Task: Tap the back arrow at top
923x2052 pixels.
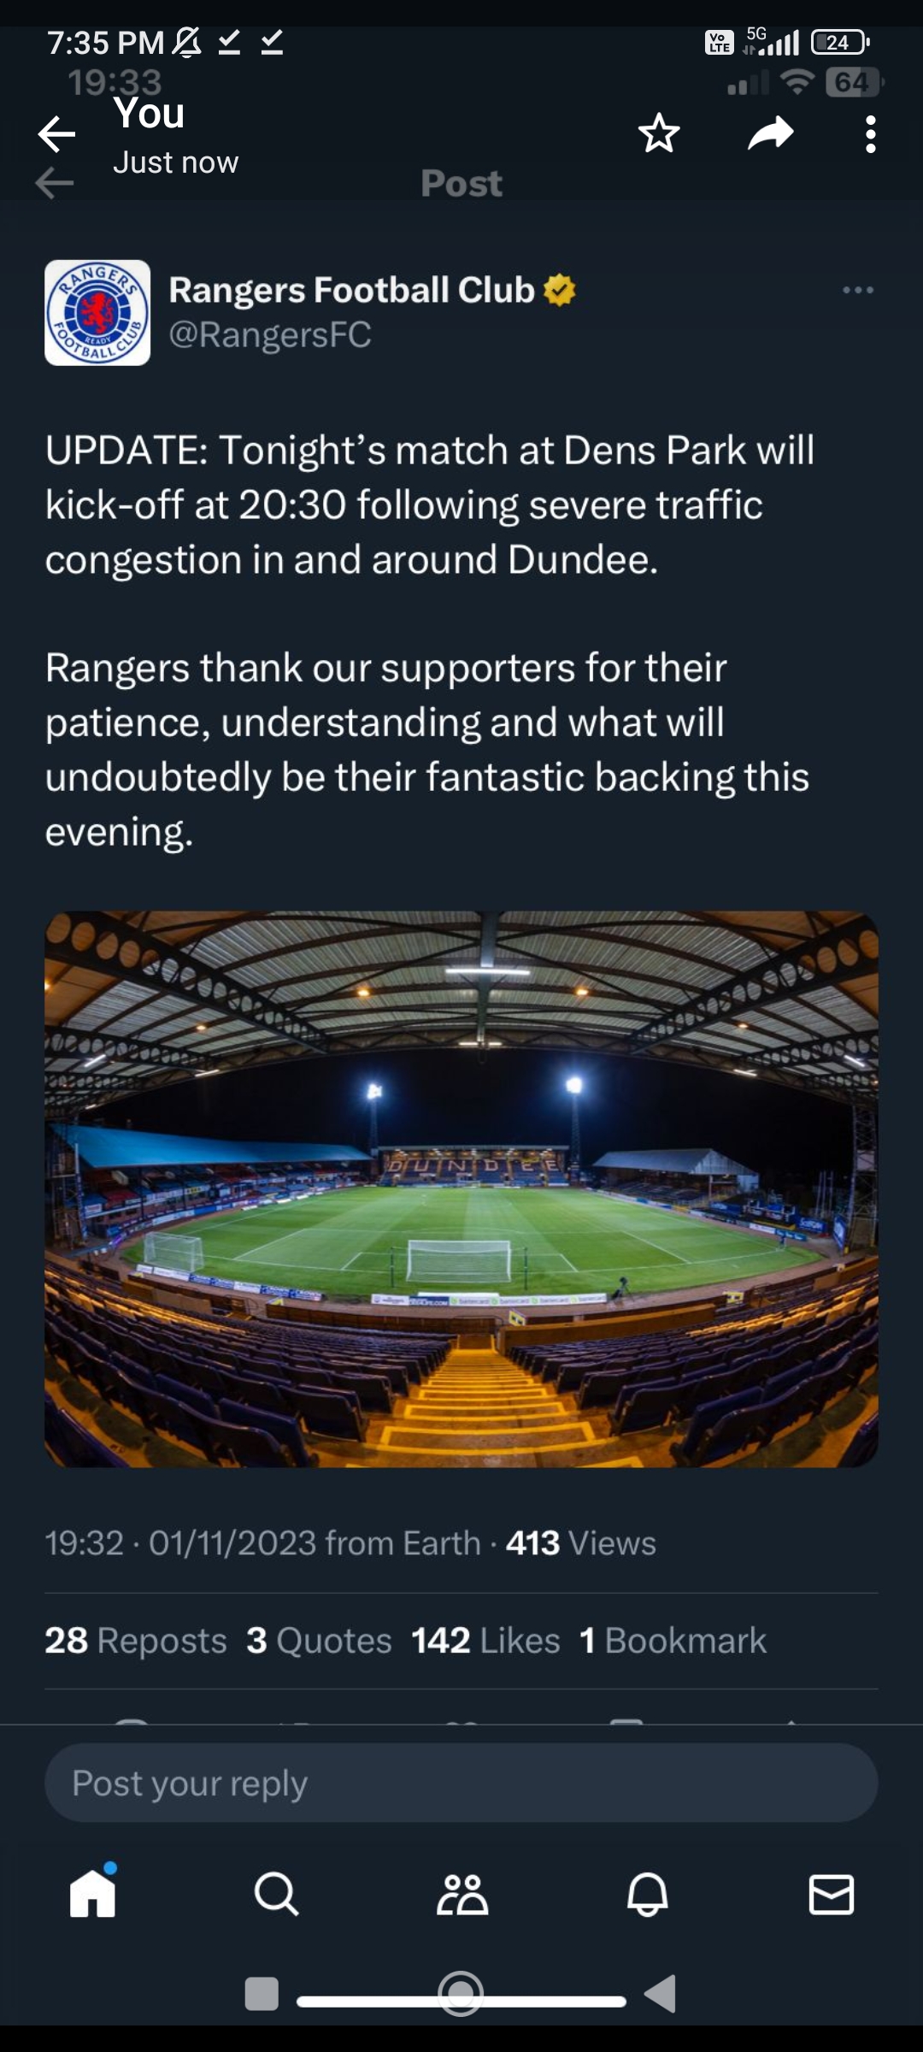Action: coord(57,134)
